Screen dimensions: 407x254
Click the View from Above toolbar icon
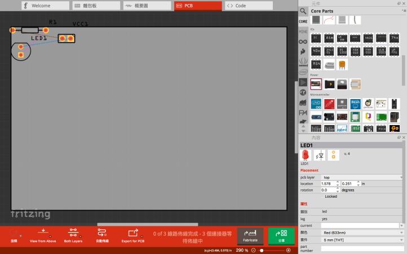click(43, 234)
